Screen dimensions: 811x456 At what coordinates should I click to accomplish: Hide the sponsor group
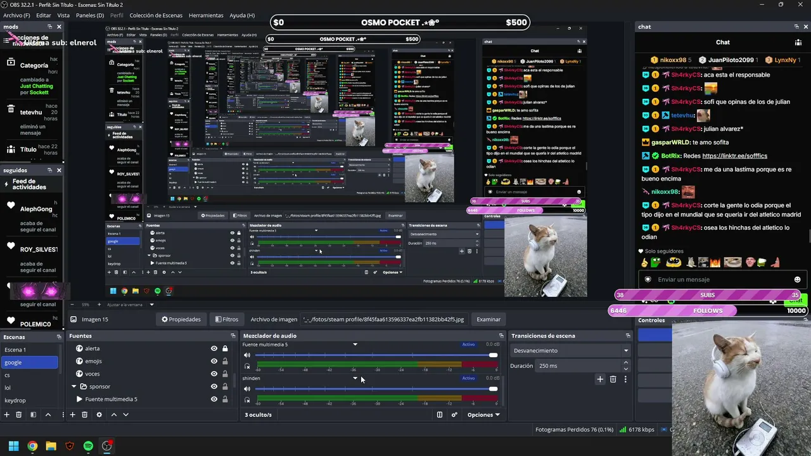tap(214, 386)
